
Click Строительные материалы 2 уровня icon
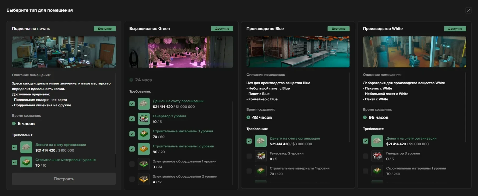pyautogui.click(x=144, y=149)
